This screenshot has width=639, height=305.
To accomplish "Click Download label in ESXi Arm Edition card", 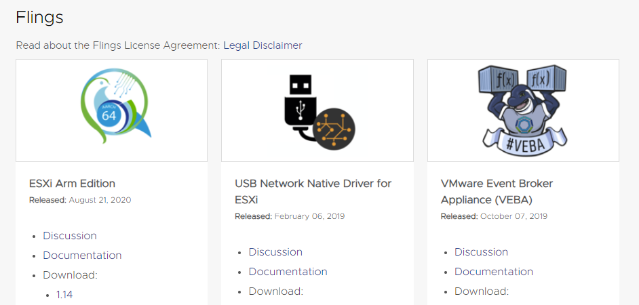I will click(70, 275).
